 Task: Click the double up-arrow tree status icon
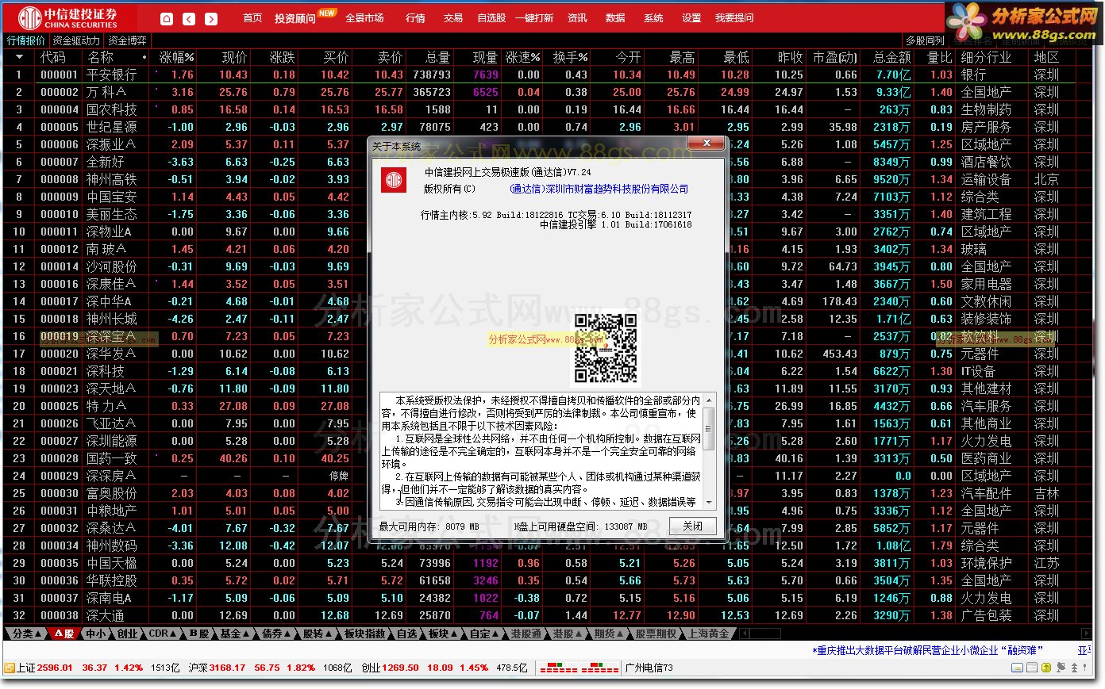1075,668
